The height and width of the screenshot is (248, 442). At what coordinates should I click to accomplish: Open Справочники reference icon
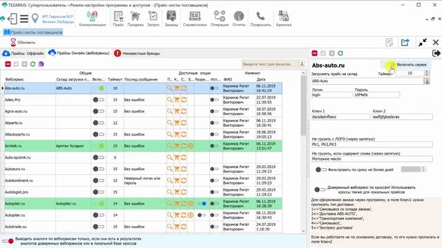[195, 19]
